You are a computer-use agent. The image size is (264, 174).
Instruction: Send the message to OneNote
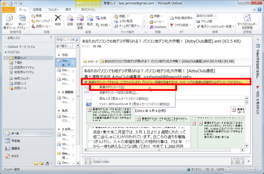click(158, 27)
